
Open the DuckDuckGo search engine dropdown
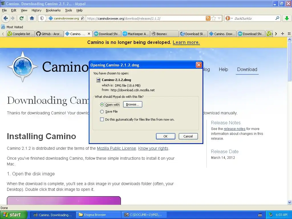click(229, 18)
